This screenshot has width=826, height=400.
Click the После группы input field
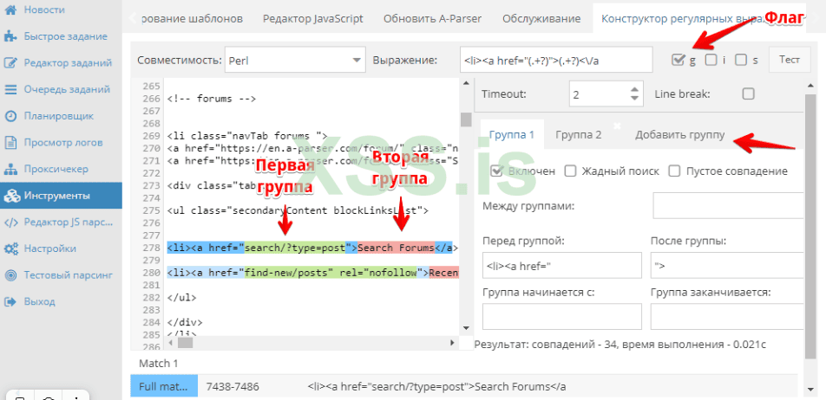[x=727, y=266]
